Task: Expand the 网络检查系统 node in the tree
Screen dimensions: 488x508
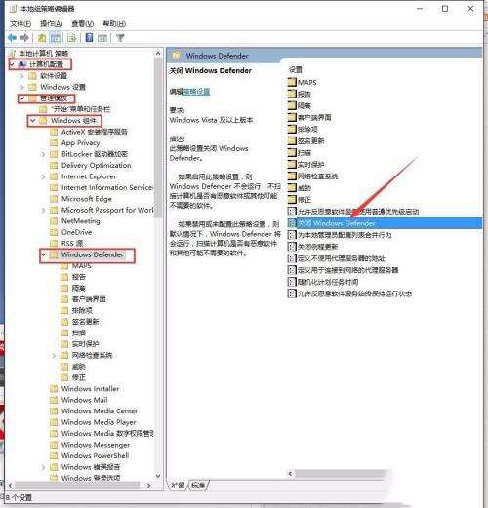Action: tap(54, 355)
